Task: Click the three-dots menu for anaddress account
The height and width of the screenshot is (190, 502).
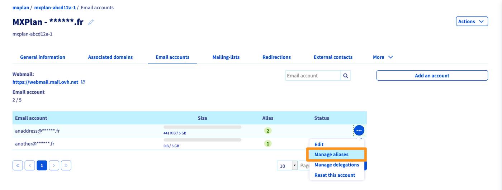Action: point(359,131)
